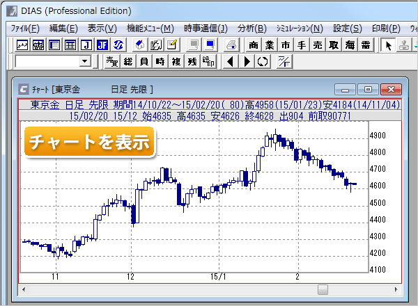Toggle the highlighted 'JF' toolbar button

click(x=102, y=45)
